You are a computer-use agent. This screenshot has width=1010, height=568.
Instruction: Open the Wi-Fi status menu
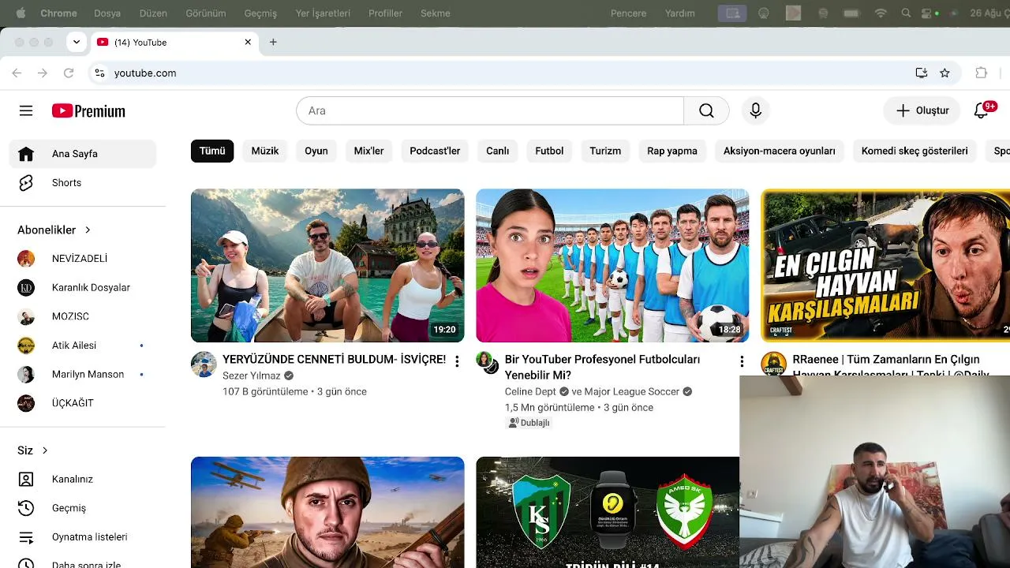coord(881,13)
